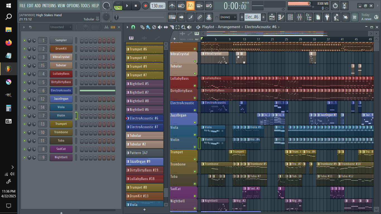Mute the Sampler channel LED
This screenshot has height=214, width=381.
25,40
